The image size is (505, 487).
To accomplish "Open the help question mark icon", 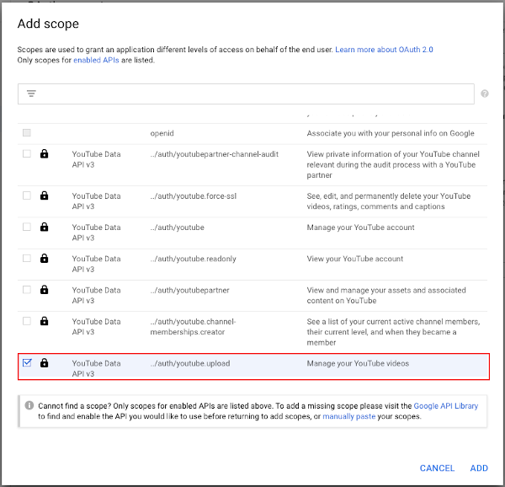I will (485, 94).
